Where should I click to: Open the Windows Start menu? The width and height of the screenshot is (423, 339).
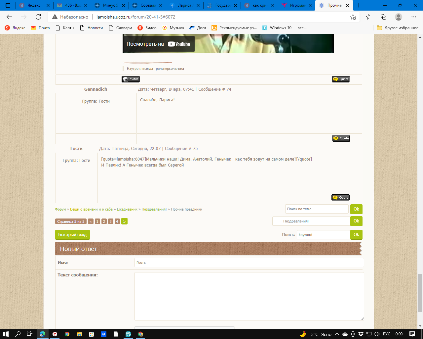(6, 334)
